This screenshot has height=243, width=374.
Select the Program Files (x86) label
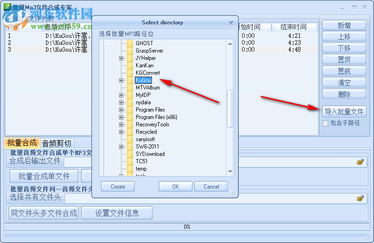pyautogui.click(x=157, y=117)
